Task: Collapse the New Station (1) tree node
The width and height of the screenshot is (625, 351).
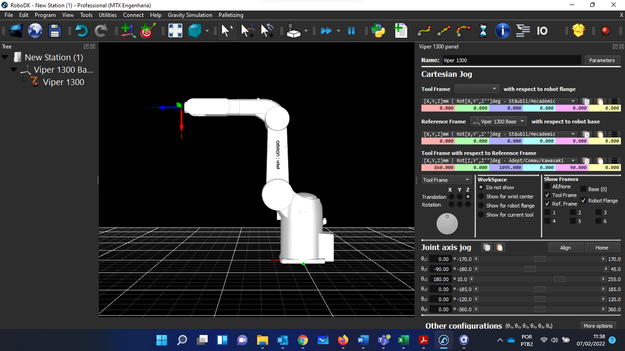Action: [x=5, y=58]
